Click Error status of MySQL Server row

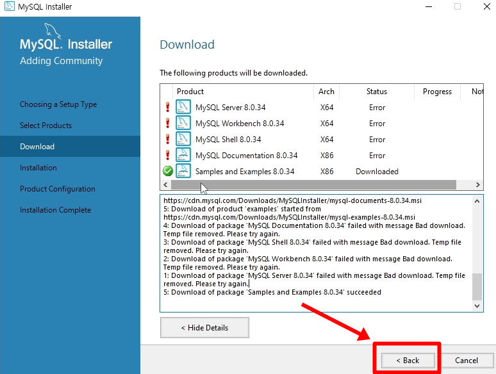(377, 108)
